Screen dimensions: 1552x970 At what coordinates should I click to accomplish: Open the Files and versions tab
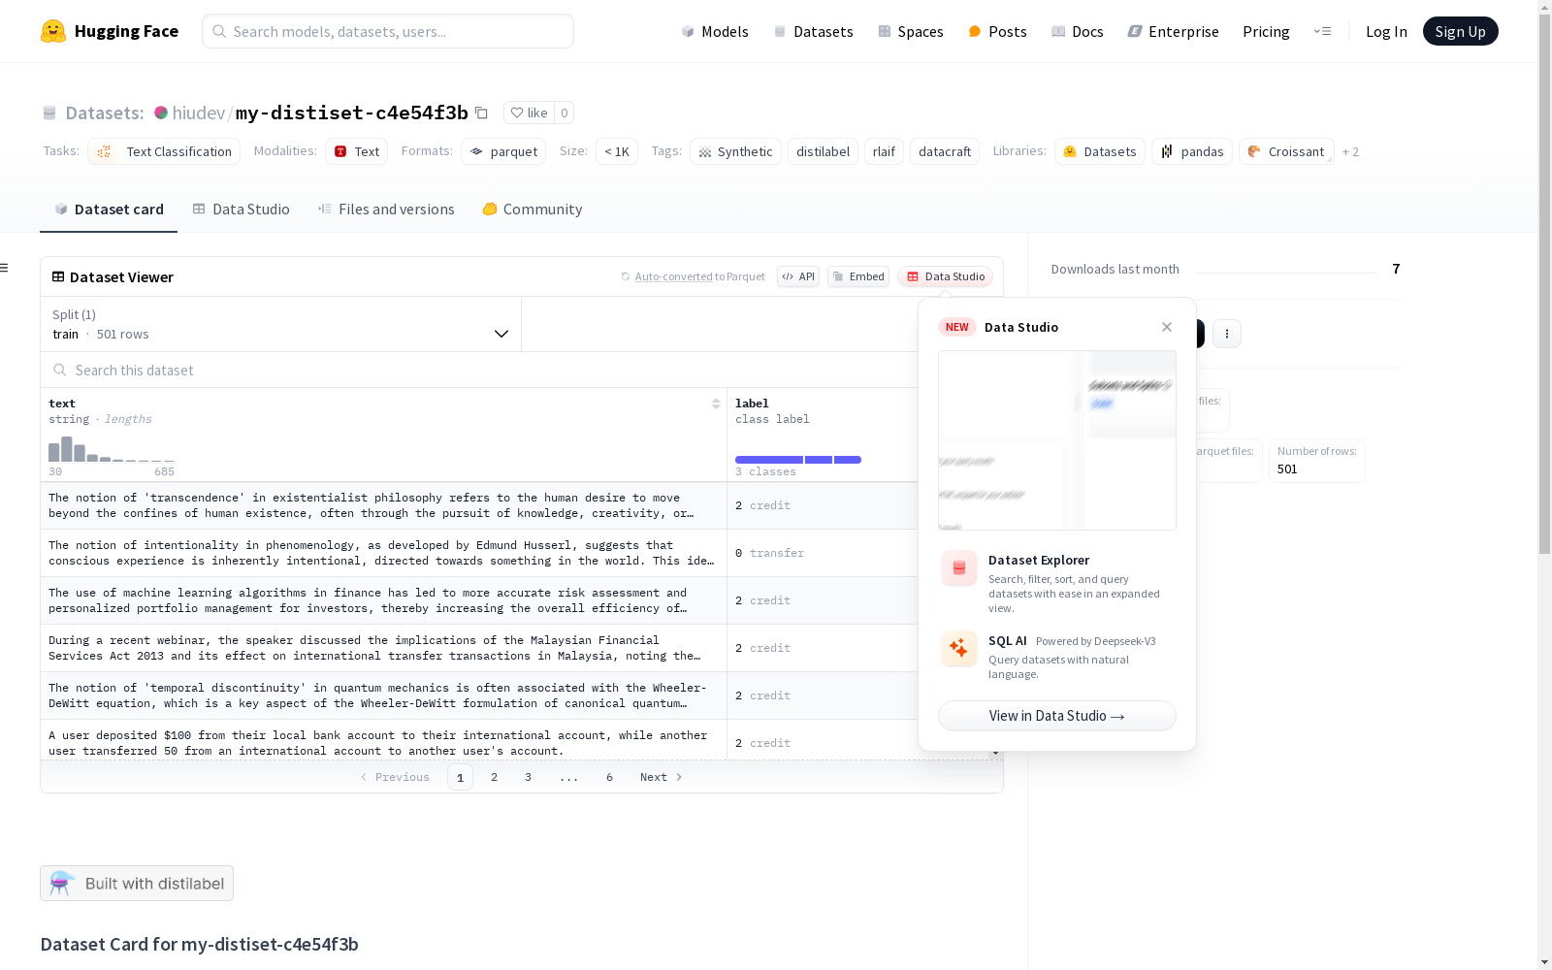click(x=386, y=210)
